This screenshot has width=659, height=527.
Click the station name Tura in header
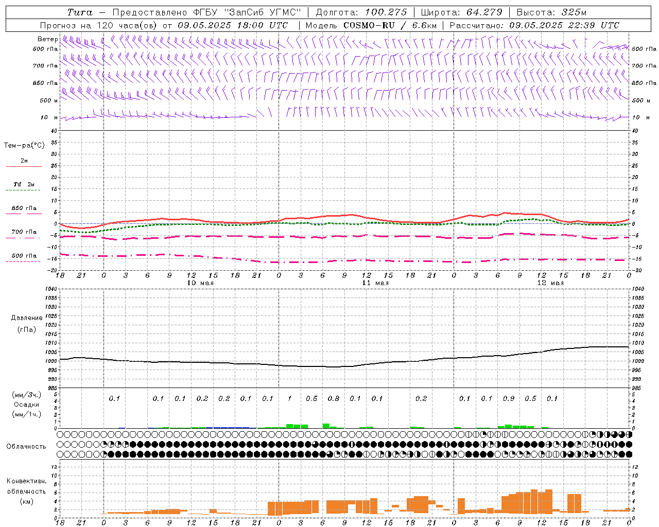tap(80, 12)
